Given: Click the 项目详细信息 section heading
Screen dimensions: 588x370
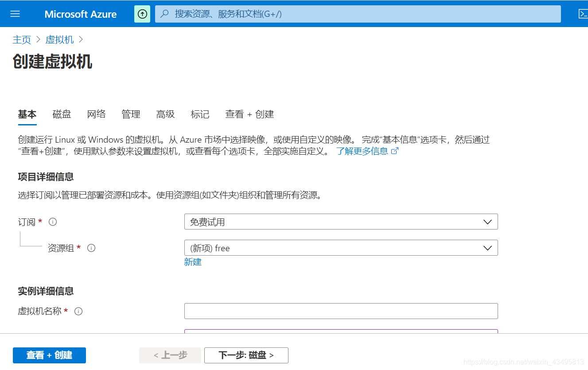Looking at the screenshot, I should [x=46, y=177].
